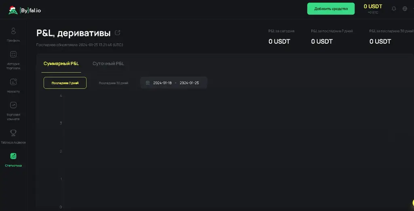
Task: Click the Добавить средства button
Action: 331,9
